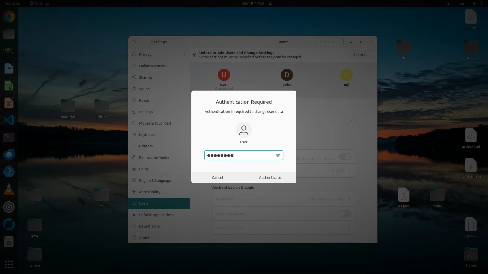Select Region & Language in sidebar
The width and height of the screenshot is (488, 274).
(155, 181)
